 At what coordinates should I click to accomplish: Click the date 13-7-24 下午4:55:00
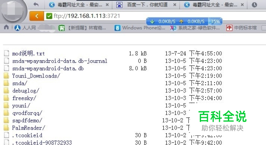pos(194,53)
